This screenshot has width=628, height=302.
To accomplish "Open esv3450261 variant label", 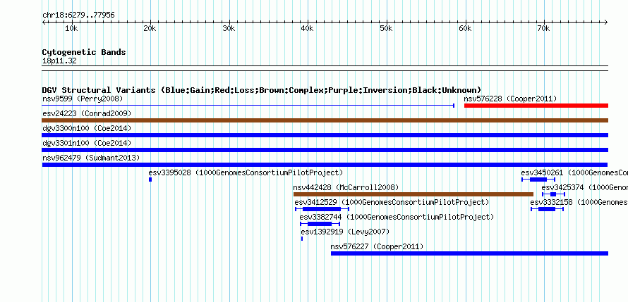I will click(574, 172).
